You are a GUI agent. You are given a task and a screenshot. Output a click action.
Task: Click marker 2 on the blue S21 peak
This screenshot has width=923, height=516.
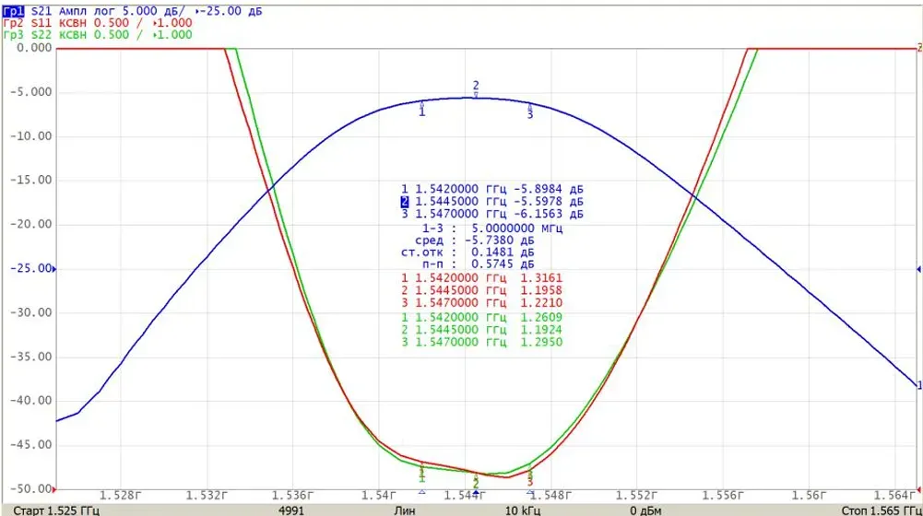476,88
